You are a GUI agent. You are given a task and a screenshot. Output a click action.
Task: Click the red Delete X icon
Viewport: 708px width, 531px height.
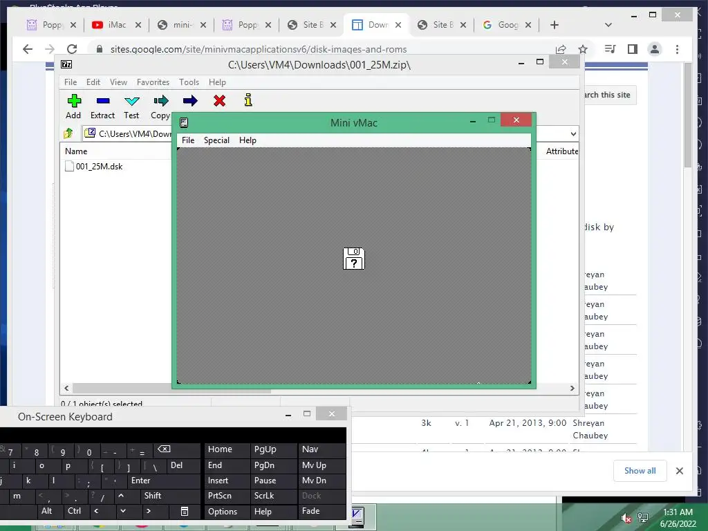pyautogui.click(x=219, y=101)
